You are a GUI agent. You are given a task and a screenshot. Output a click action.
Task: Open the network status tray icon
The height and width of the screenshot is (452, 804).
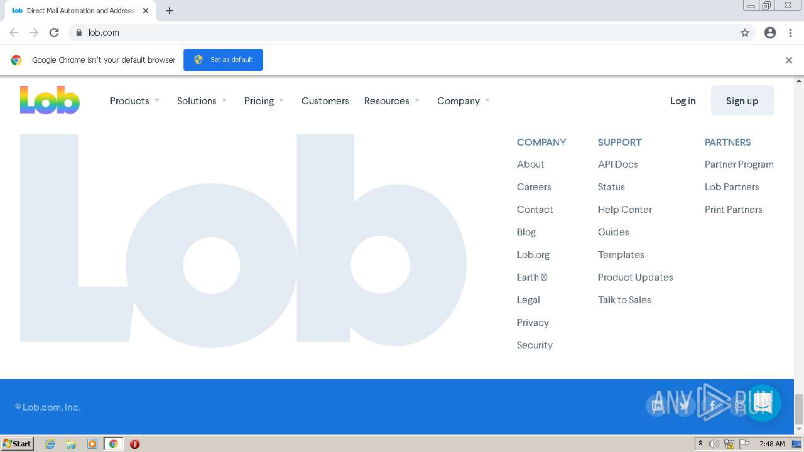(x=729, y=444)
